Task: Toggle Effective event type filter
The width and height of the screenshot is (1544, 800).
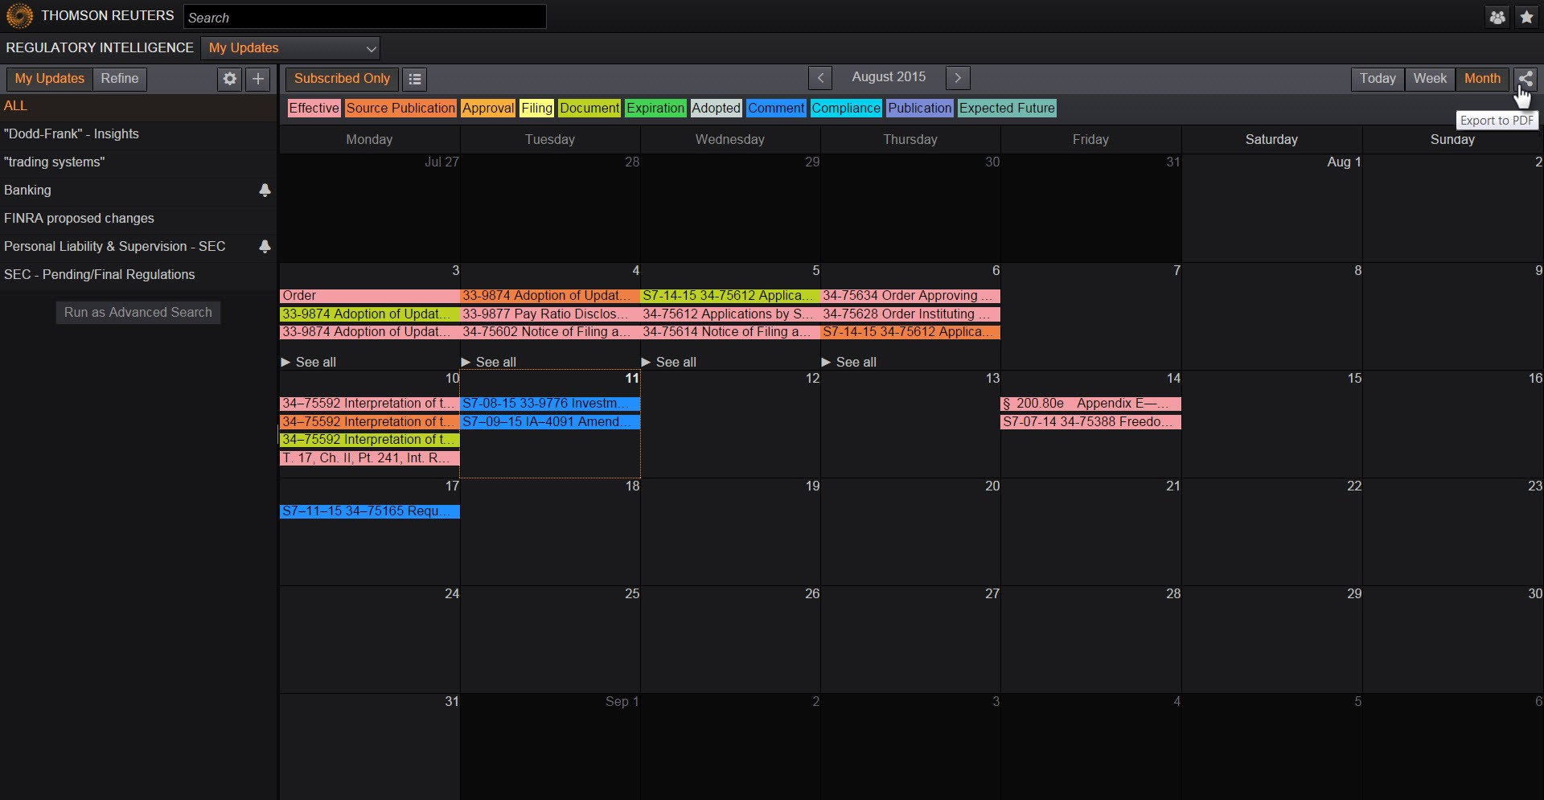Action: 314,109
